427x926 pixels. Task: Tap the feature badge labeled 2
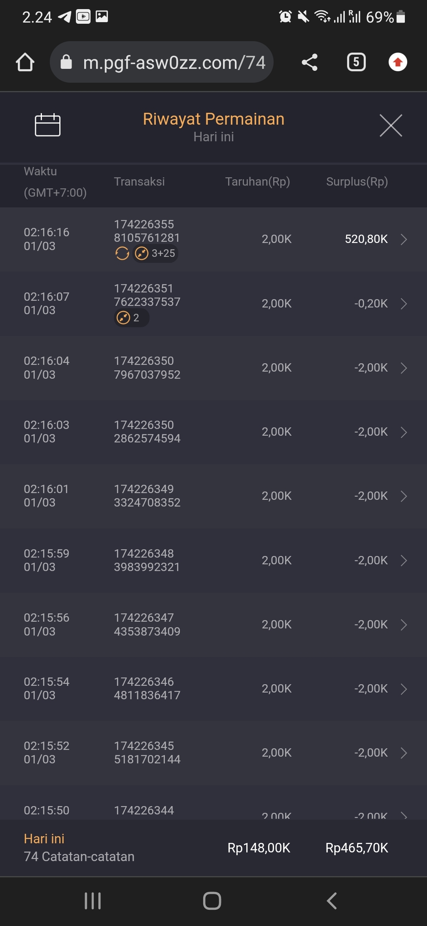[131, 318]
